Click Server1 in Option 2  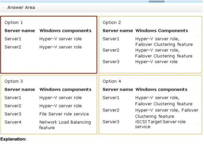[x=111, y=39]
